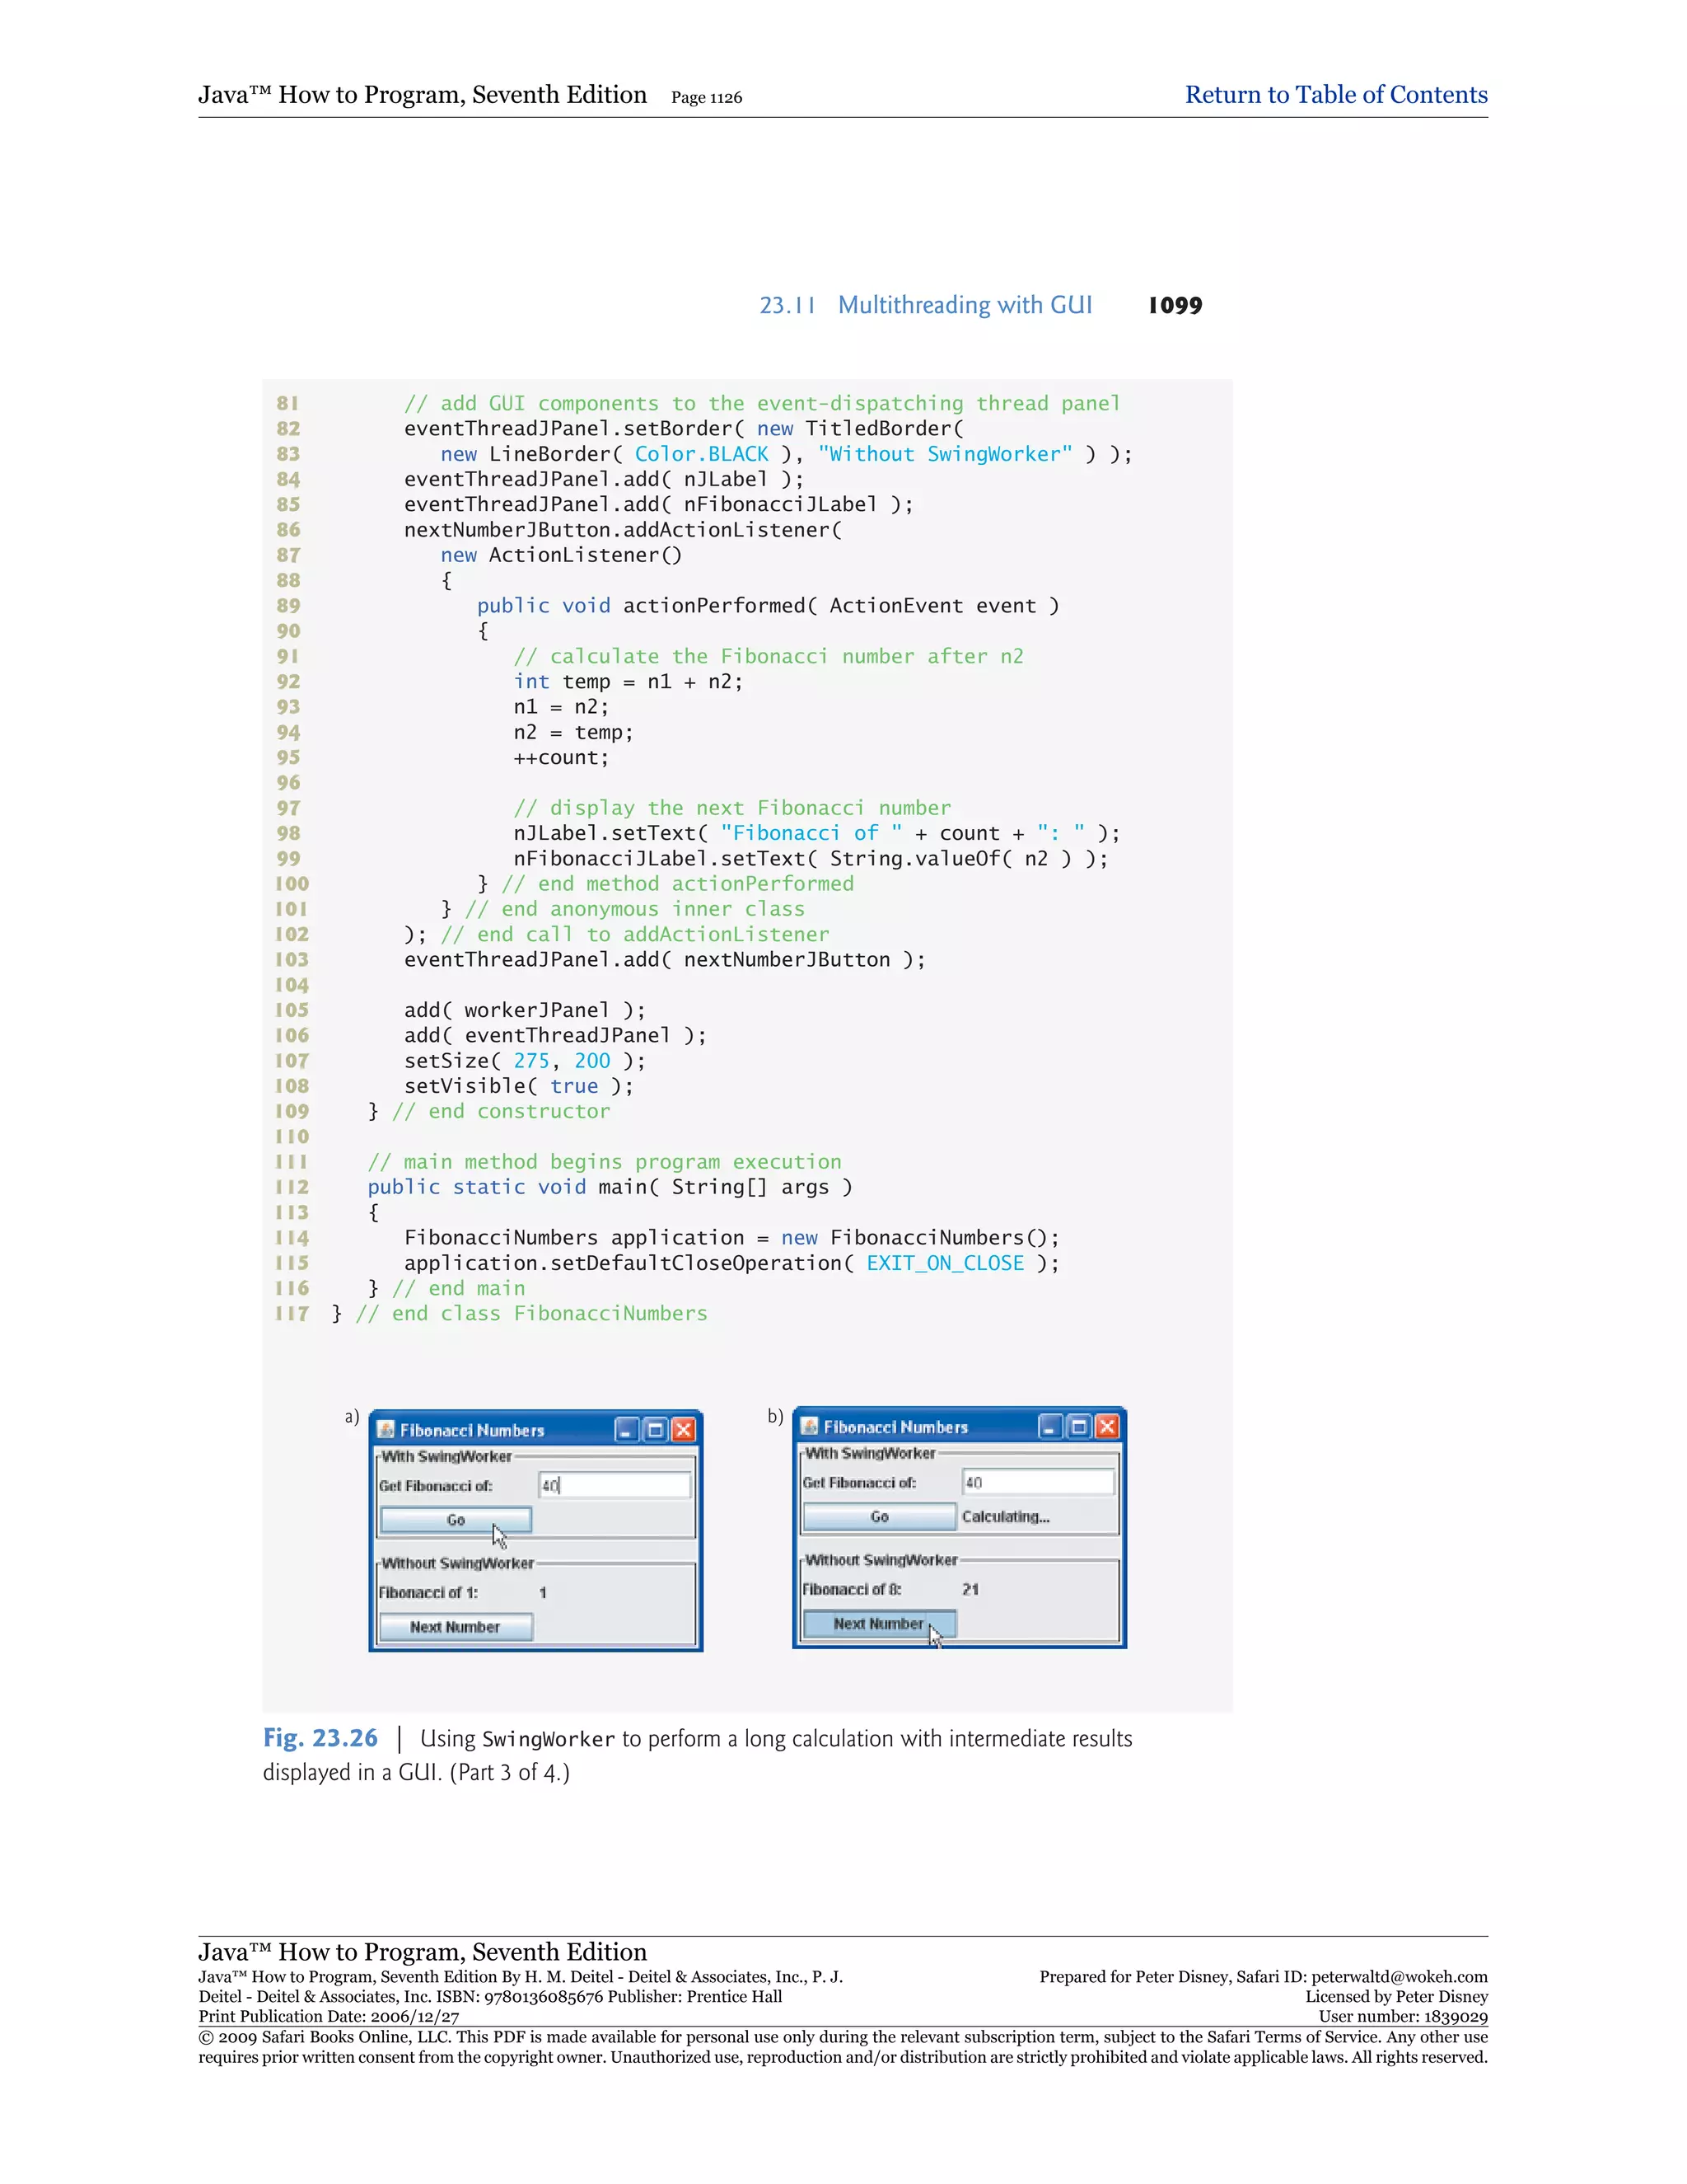1687x2184 pixels.
Task: Click the section heading 23.11 Multithreading with GUI
Action: [x=925, y=305]
